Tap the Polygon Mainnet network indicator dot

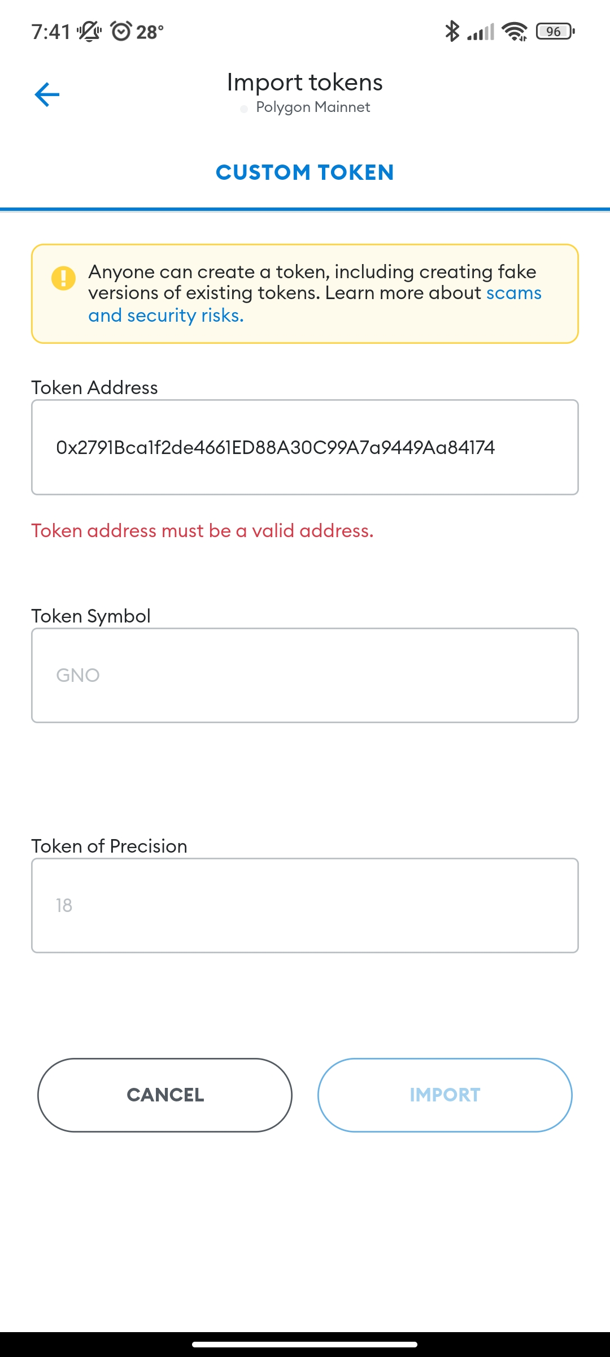pos(244,107)
